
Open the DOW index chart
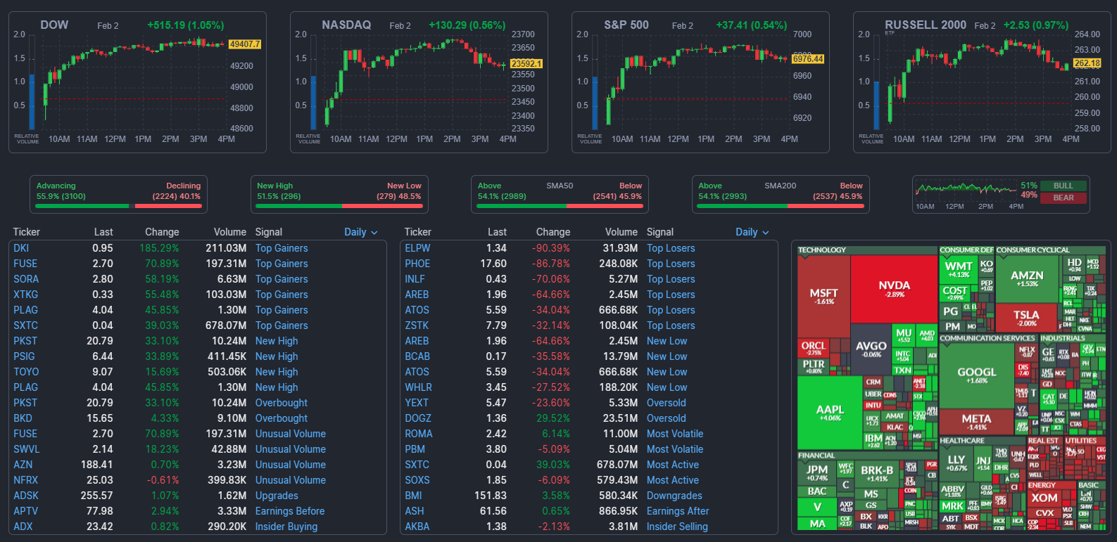tap(138, 82)
